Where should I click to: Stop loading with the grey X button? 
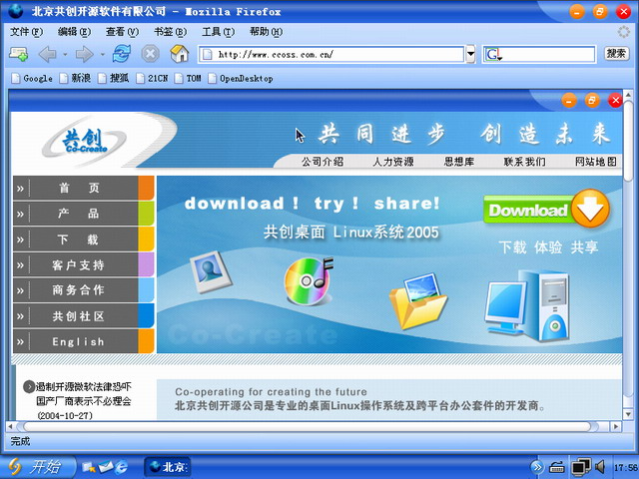(x=150, y=54)
